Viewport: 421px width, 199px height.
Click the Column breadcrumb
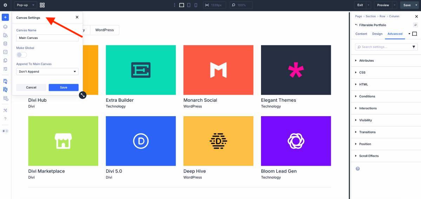(394, 16)
